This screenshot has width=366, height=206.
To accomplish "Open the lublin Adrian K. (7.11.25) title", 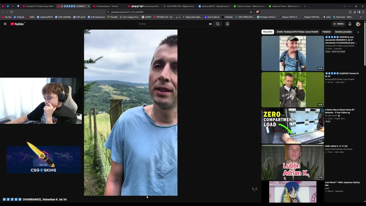I will (x=336, y=146).
